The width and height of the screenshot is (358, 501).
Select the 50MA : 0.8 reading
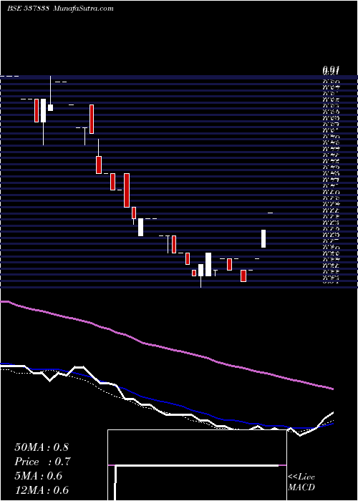click(x=42, y=447)
